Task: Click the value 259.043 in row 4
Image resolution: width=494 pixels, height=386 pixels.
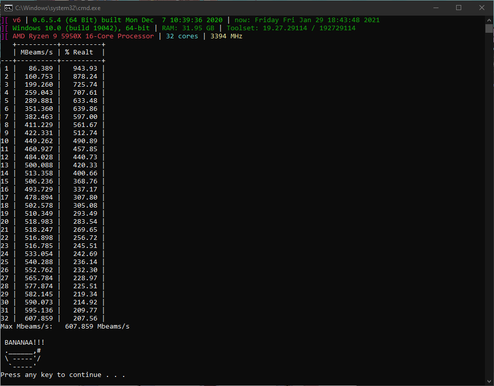Action: (x=39, y=93)
